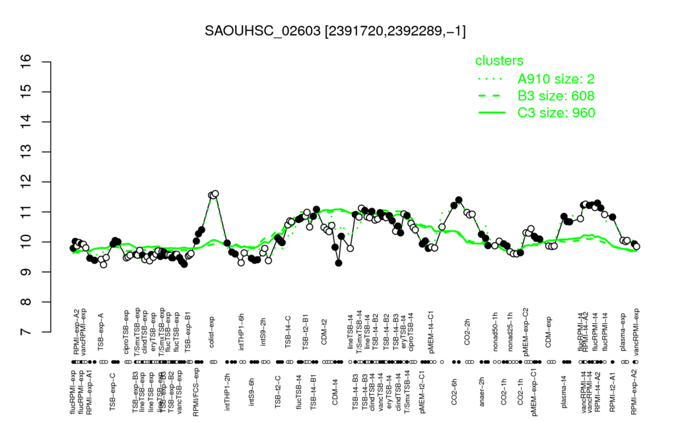Click lower x-axis label 'RPMI-t2-A1'
This screenshot has height=422, width=676.
[x=613, y=391]
